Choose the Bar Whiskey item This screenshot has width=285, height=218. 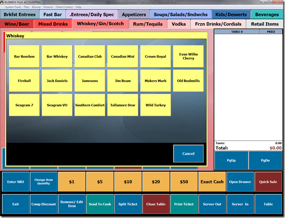pos(57,57)
